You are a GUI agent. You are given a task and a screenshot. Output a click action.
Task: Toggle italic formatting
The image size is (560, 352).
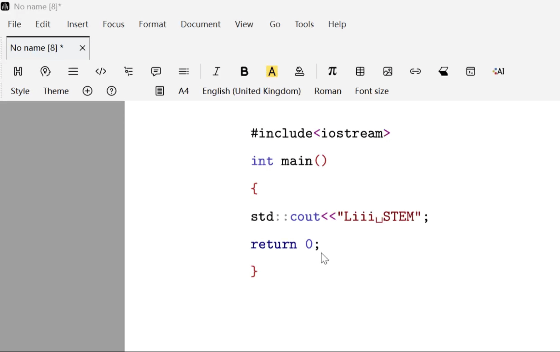[216, 71]
